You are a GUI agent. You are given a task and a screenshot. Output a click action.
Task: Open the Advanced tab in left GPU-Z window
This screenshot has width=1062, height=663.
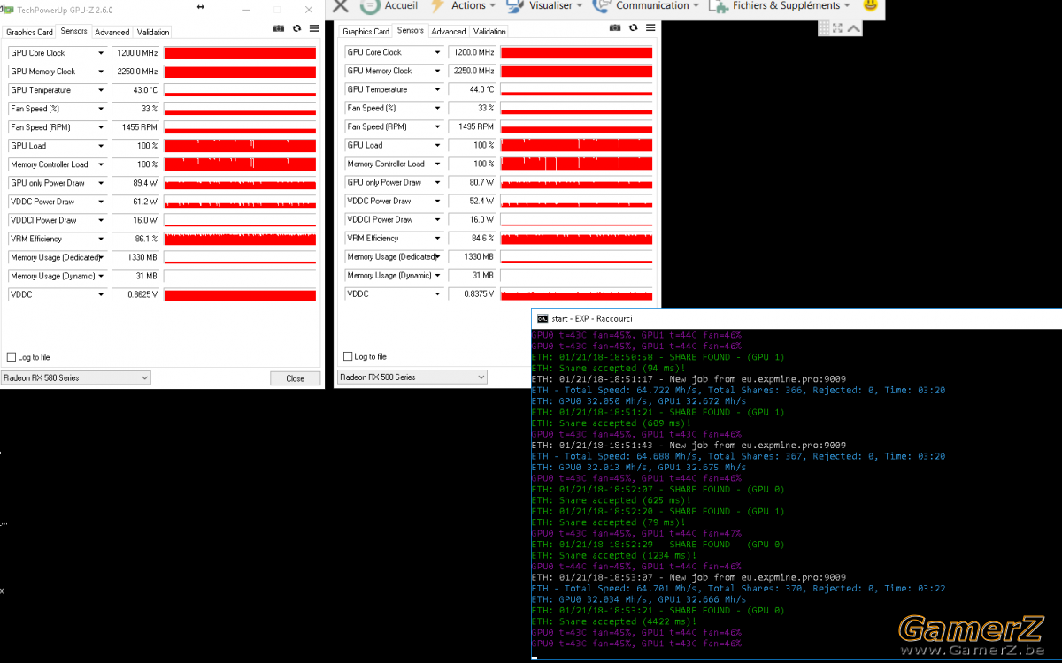click(112, 32)
